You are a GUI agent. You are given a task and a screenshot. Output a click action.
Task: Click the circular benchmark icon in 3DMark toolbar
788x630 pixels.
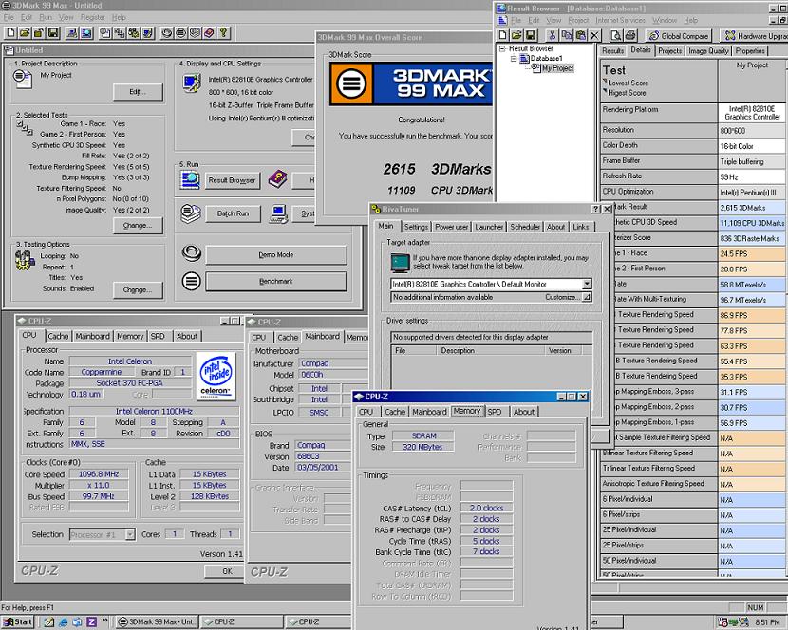(x=181, y=33)
